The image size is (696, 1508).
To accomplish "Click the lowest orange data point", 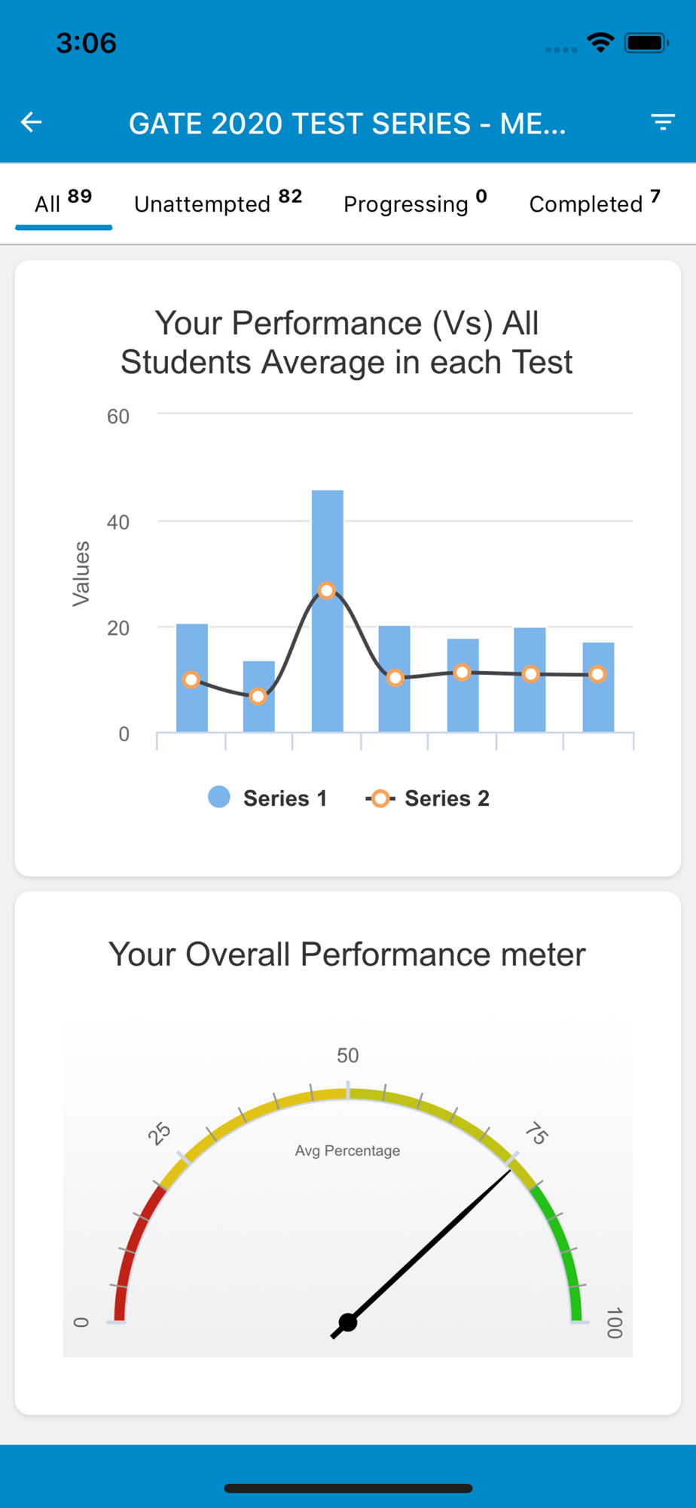I will pyautogui.click(x=258, y=696).
